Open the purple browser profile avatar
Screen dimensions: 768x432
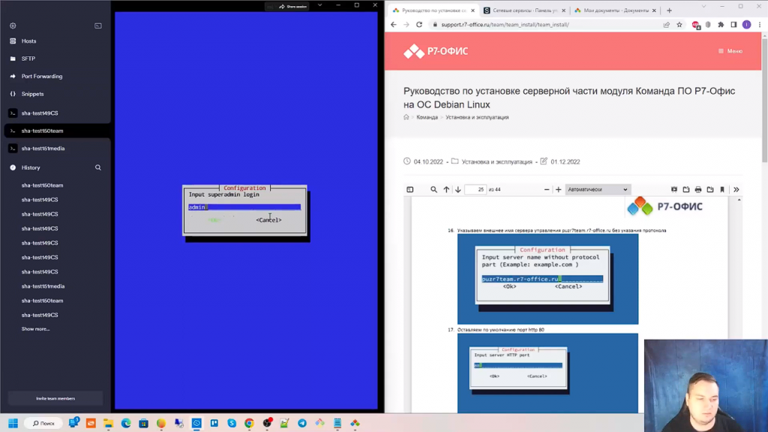click(x=746, y=25)
